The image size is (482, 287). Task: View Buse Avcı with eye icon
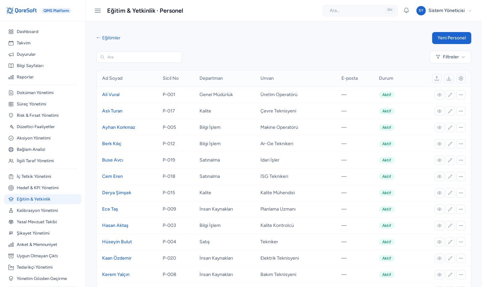click(x=439, y=160)
